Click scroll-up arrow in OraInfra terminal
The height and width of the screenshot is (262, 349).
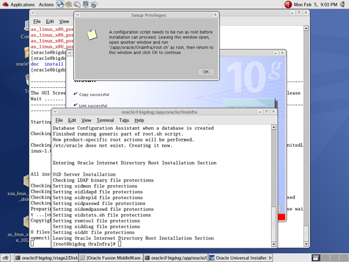pos(274,127)
